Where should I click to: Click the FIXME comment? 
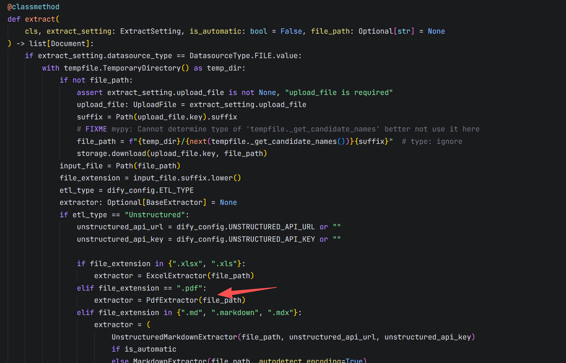pos(278,129)
